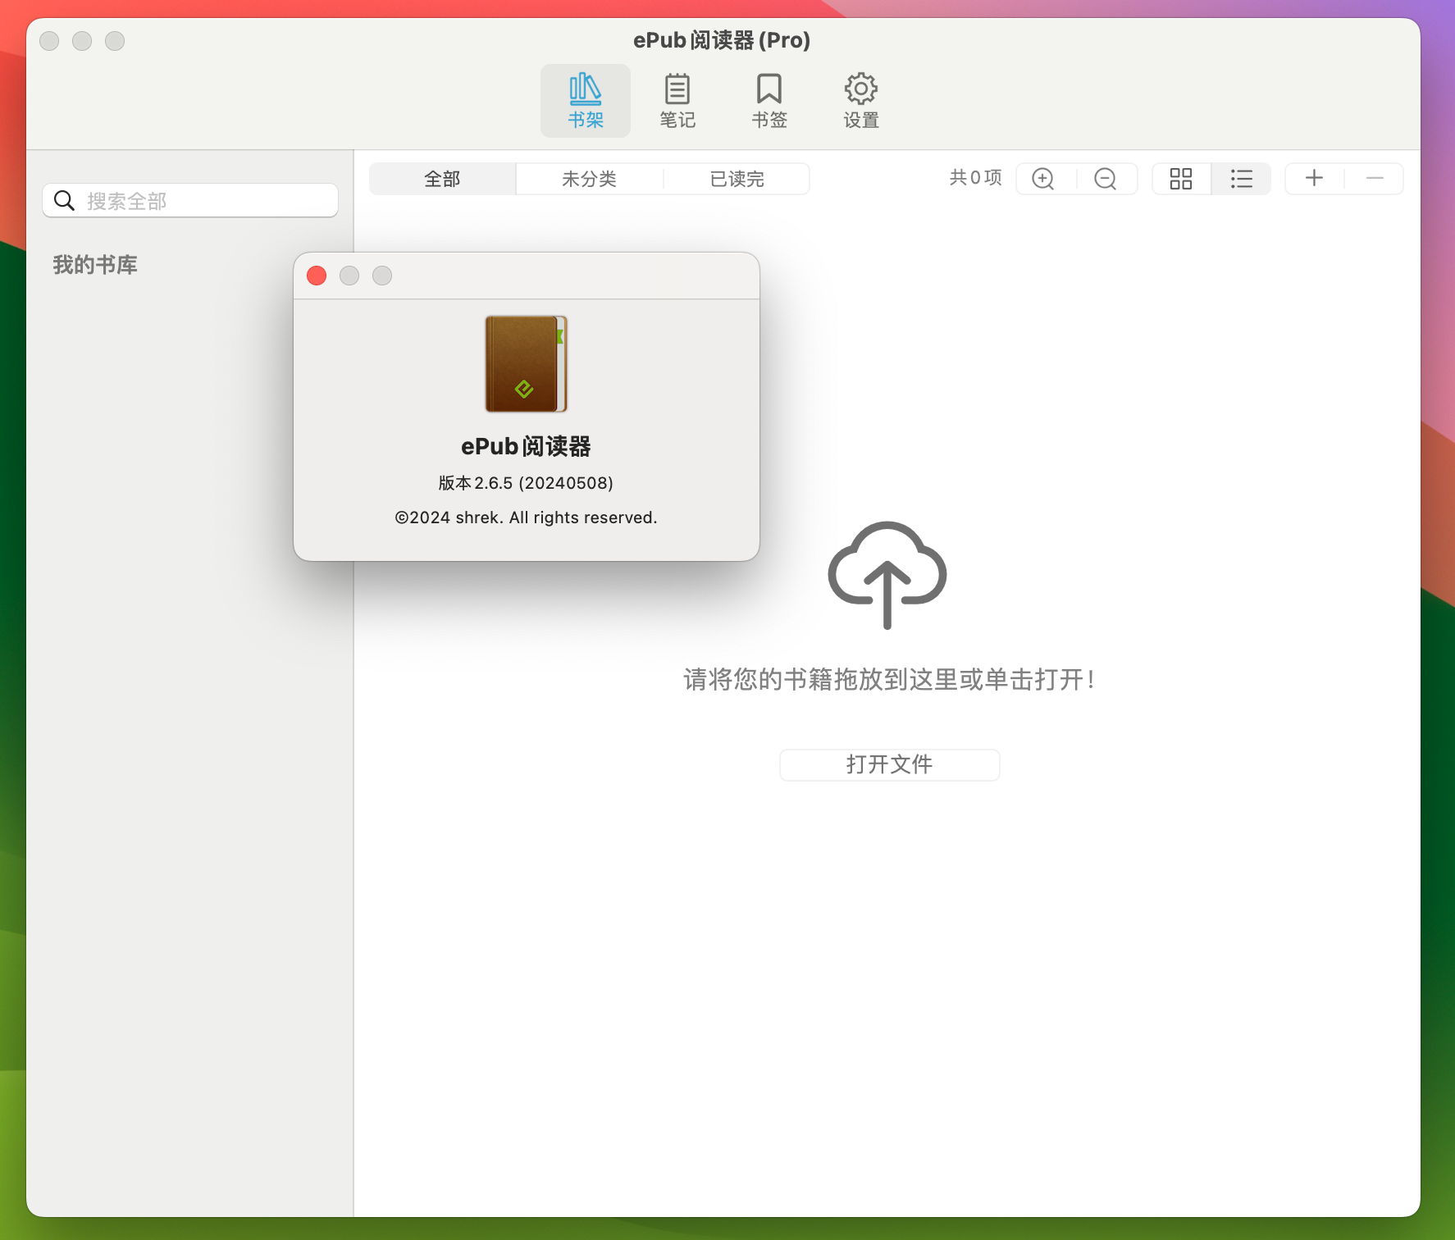Add a book with the plus button
The height and width of the screenshot is (1240, 1455).
1314,178
